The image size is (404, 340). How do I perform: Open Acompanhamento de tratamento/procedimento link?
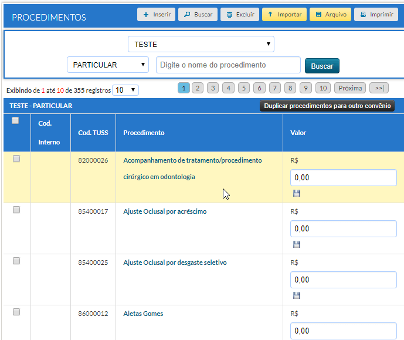click(192, 169)
